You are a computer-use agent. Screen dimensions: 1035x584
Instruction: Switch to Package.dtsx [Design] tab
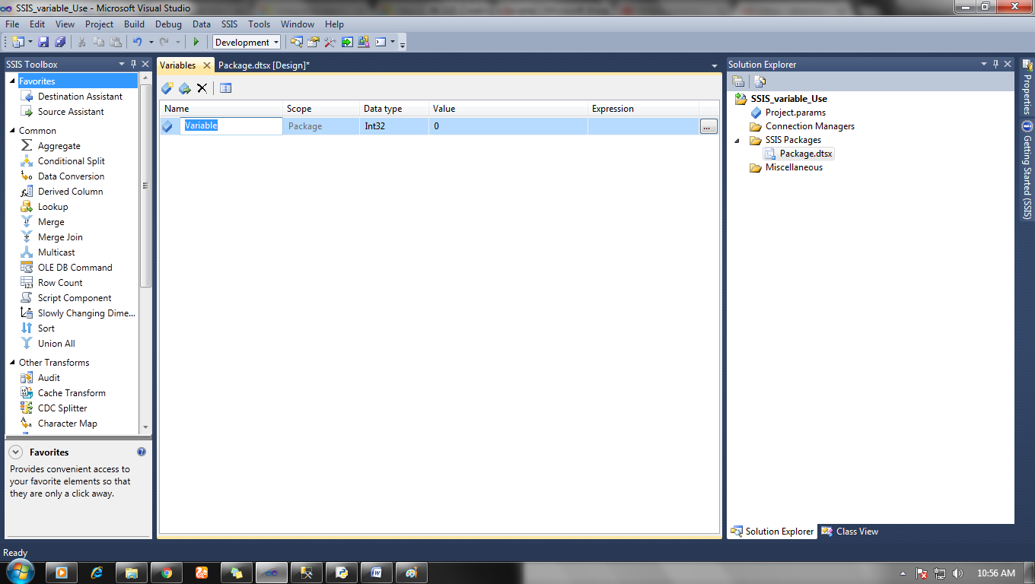[x=264, y=65]
